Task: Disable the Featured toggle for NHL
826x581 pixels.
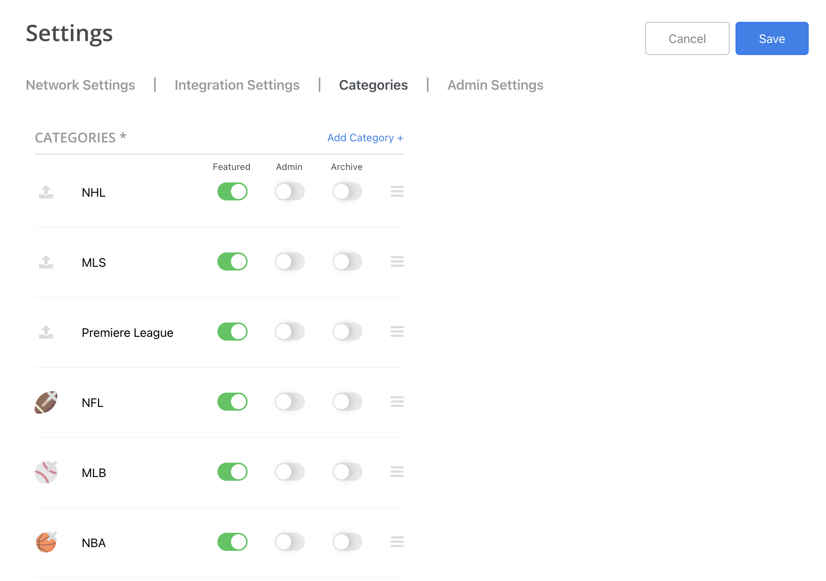Action: coord(232,191)
